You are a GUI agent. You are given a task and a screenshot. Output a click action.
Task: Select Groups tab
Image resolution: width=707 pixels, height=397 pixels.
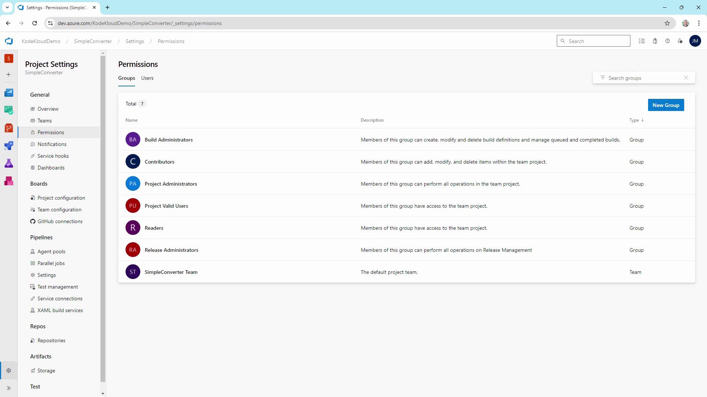(127, 78)
